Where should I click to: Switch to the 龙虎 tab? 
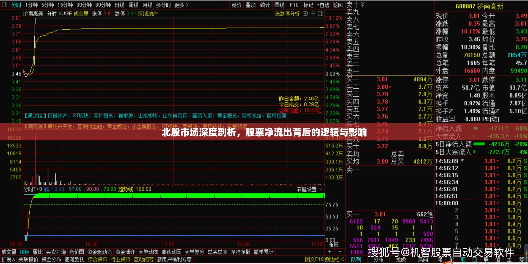tap(401, 259)
